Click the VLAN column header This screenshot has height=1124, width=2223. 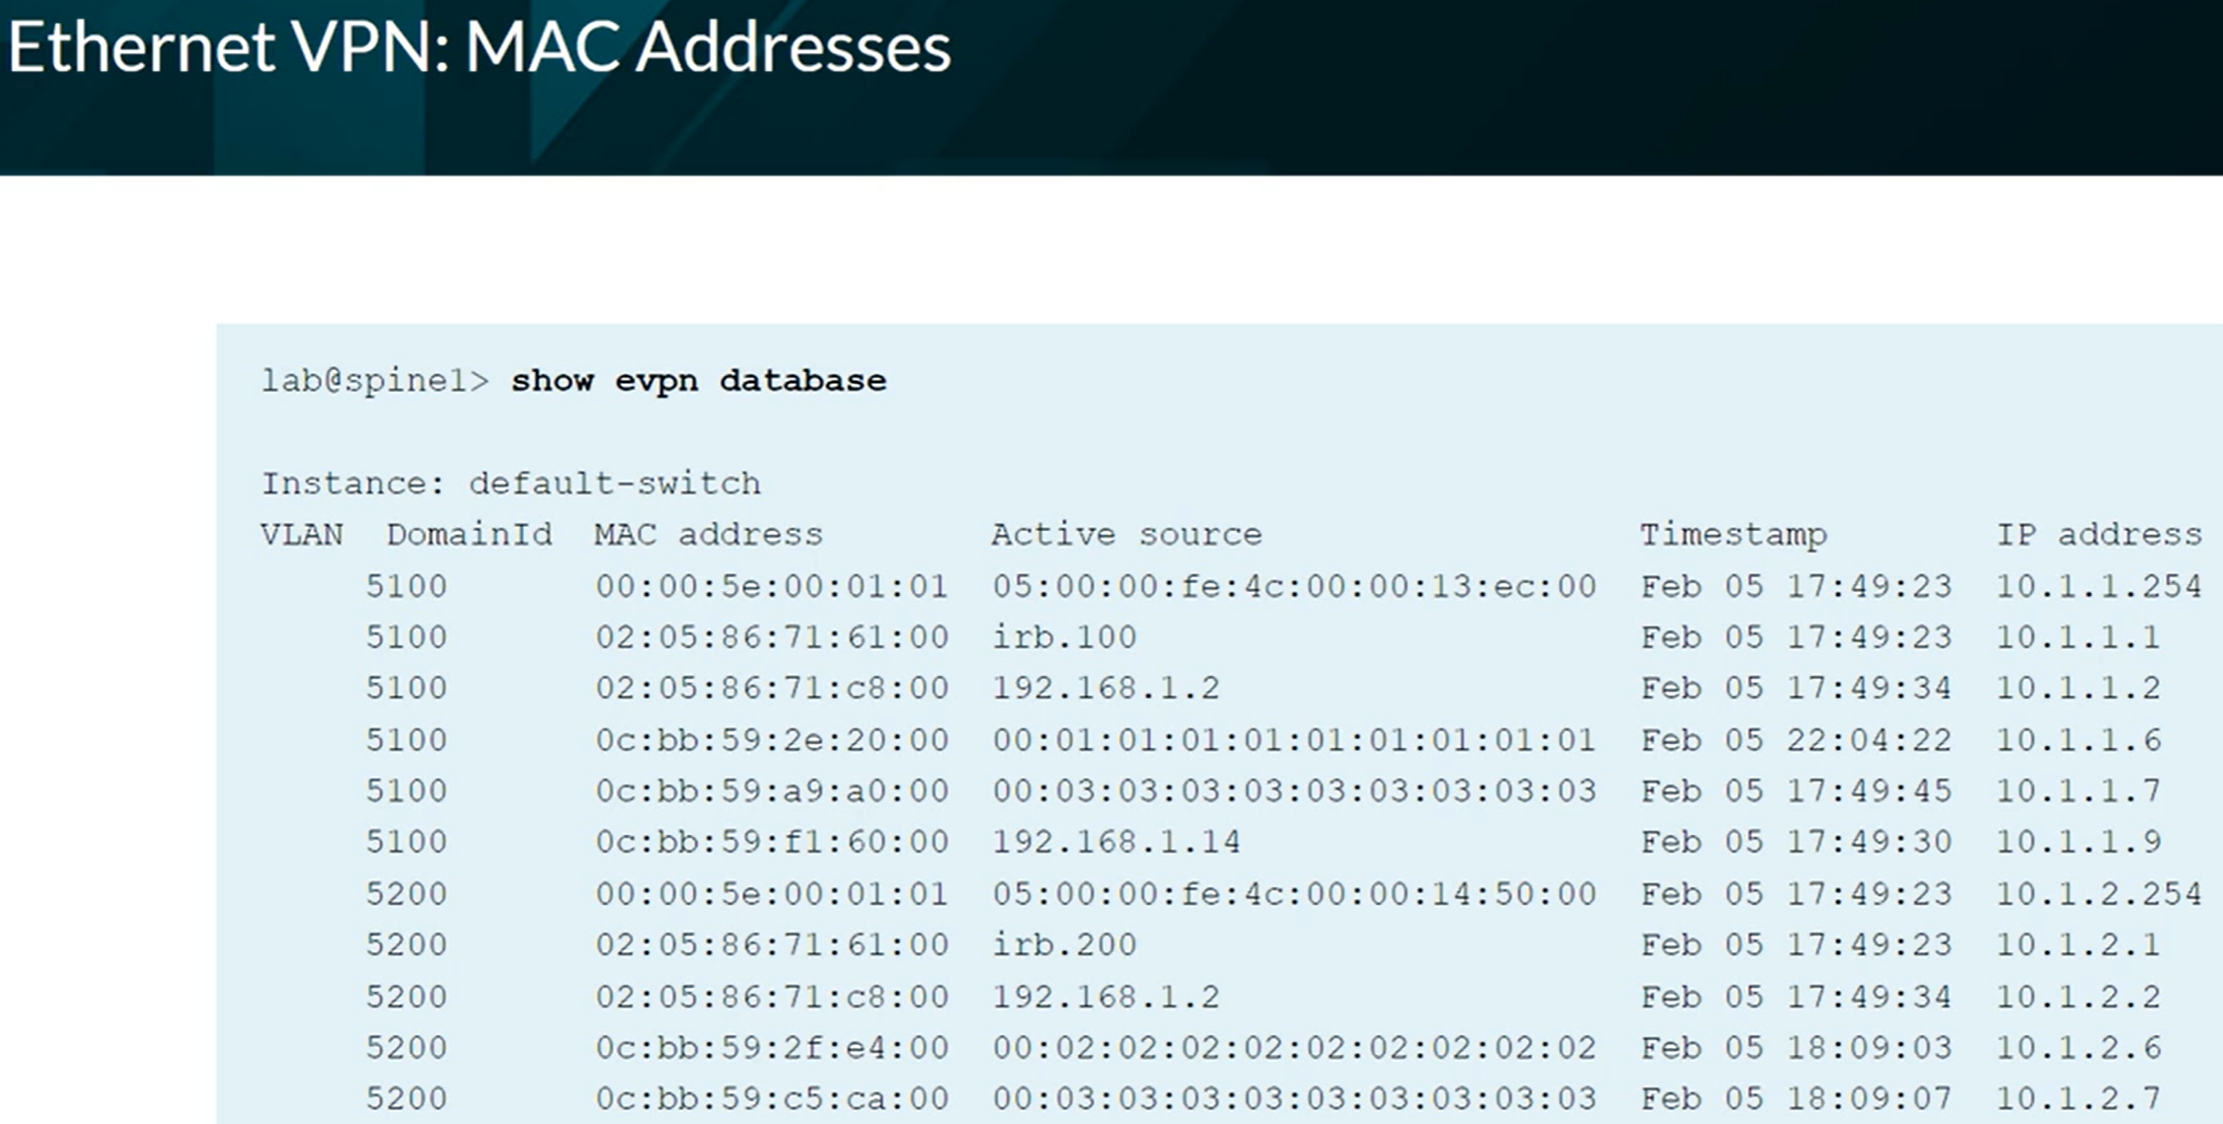pyautogui.click(x=302, y=535)
